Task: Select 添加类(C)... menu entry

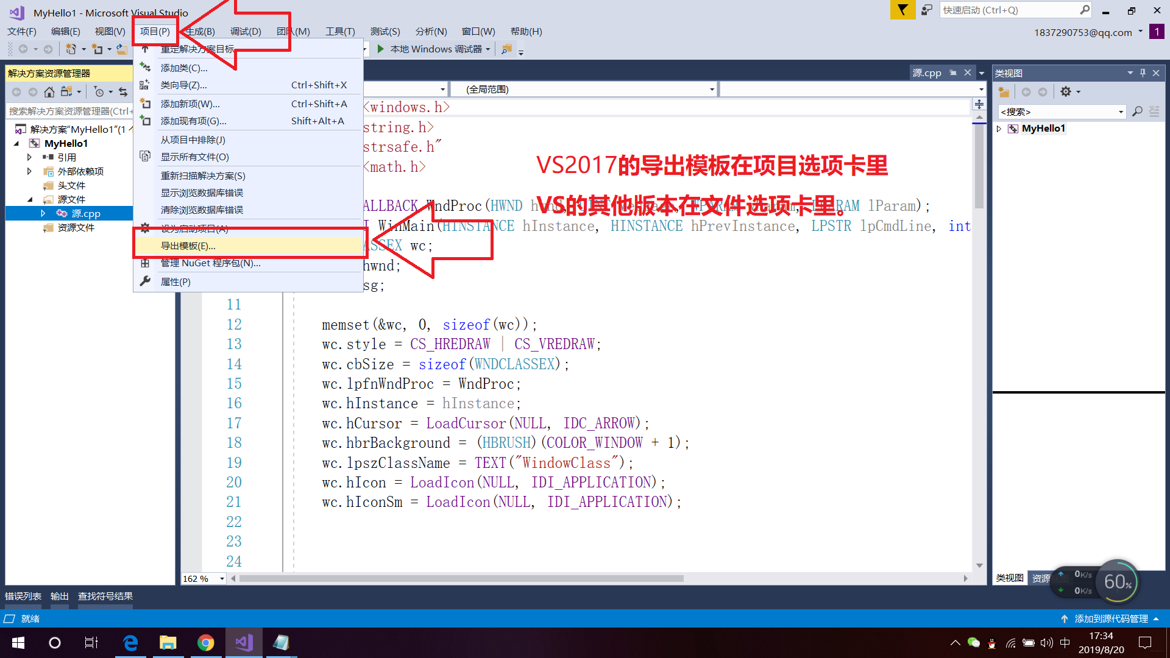Action: coord(250,68)
